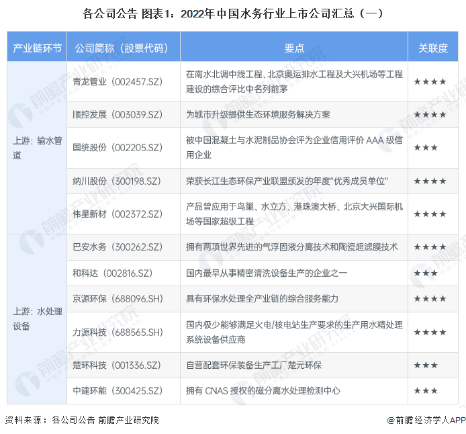Click the 公司简称（股票代码） column header
The width and height of the screenshot is (466, 434).
(124, 48)
